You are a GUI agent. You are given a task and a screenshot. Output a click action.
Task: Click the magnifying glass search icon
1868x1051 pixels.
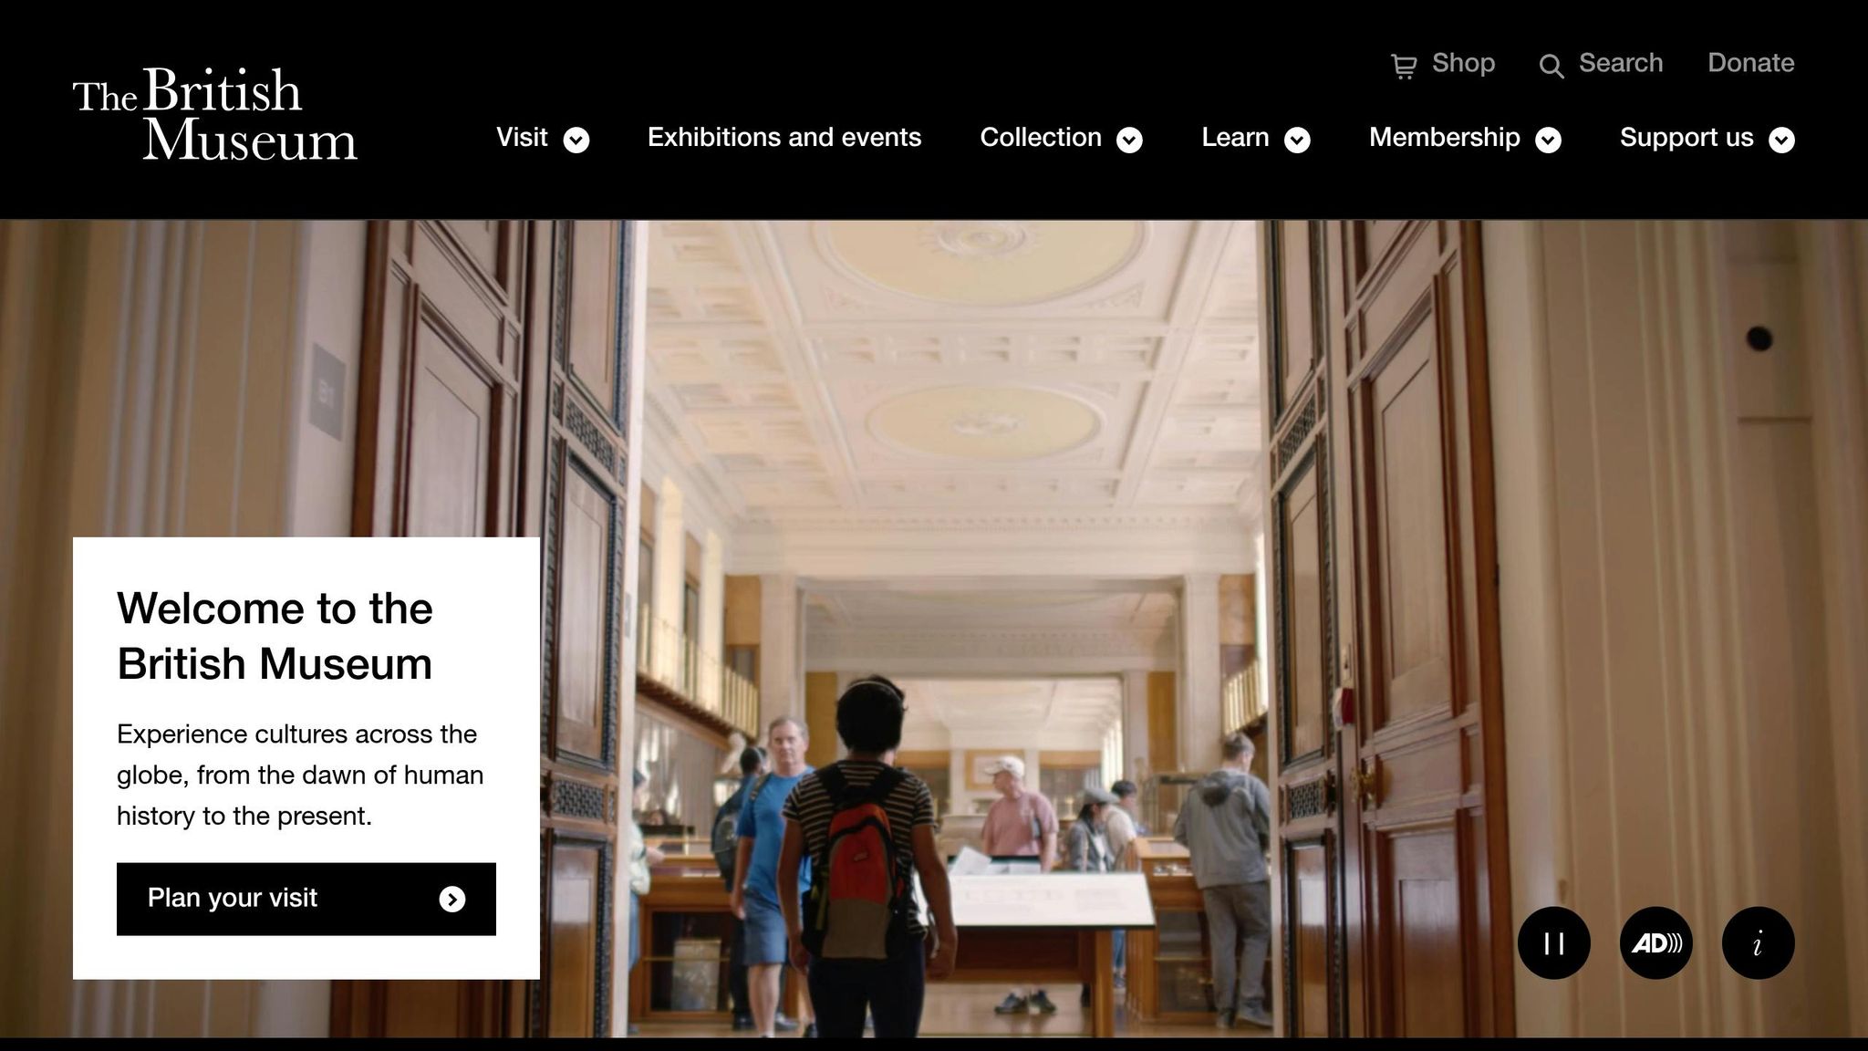click(x=1551, y=67)
